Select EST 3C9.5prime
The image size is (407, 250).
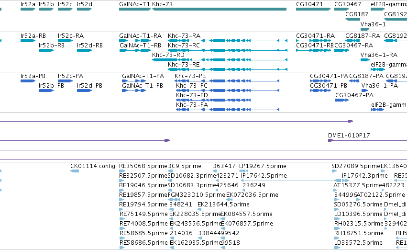(185, 166)
